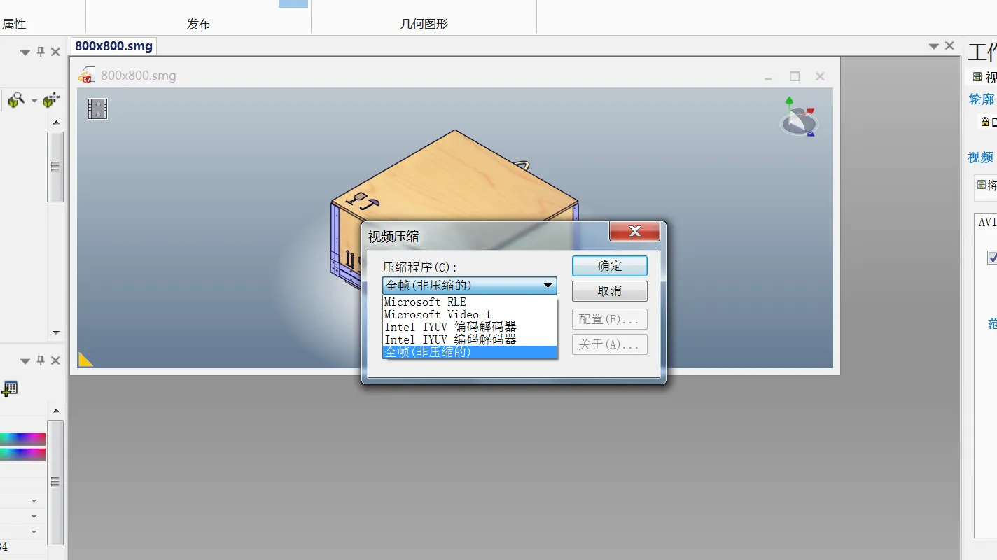The height and width of the screenshot is (560, 997).
Task: Toggle the checkbox in the AVI section
Action: (992, 258)
